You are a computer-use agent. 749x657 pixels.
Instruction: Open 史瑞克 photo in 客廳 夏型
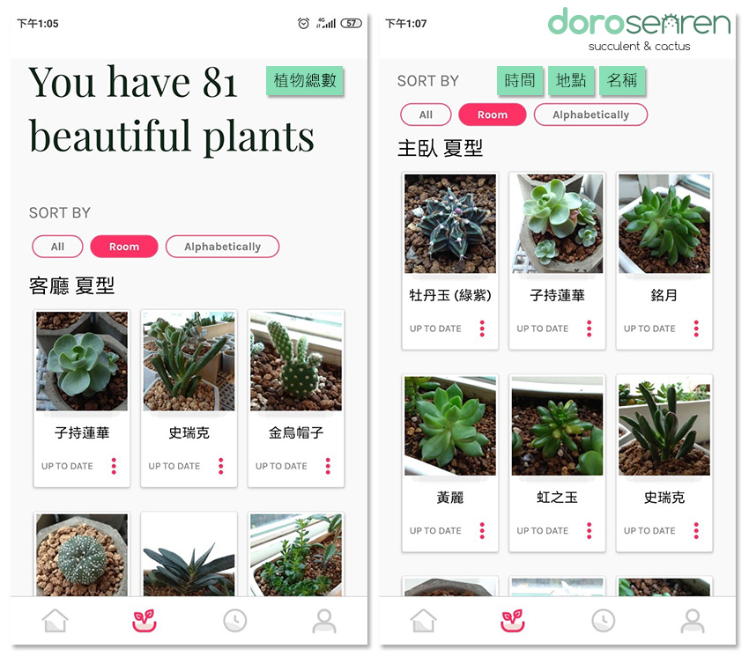[x=189, y=361]
